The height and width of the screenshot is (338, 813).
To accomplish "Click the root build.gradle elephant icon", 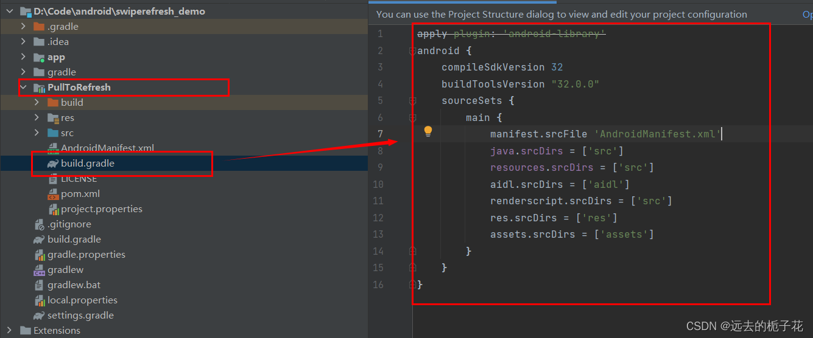I will (39, 239).
